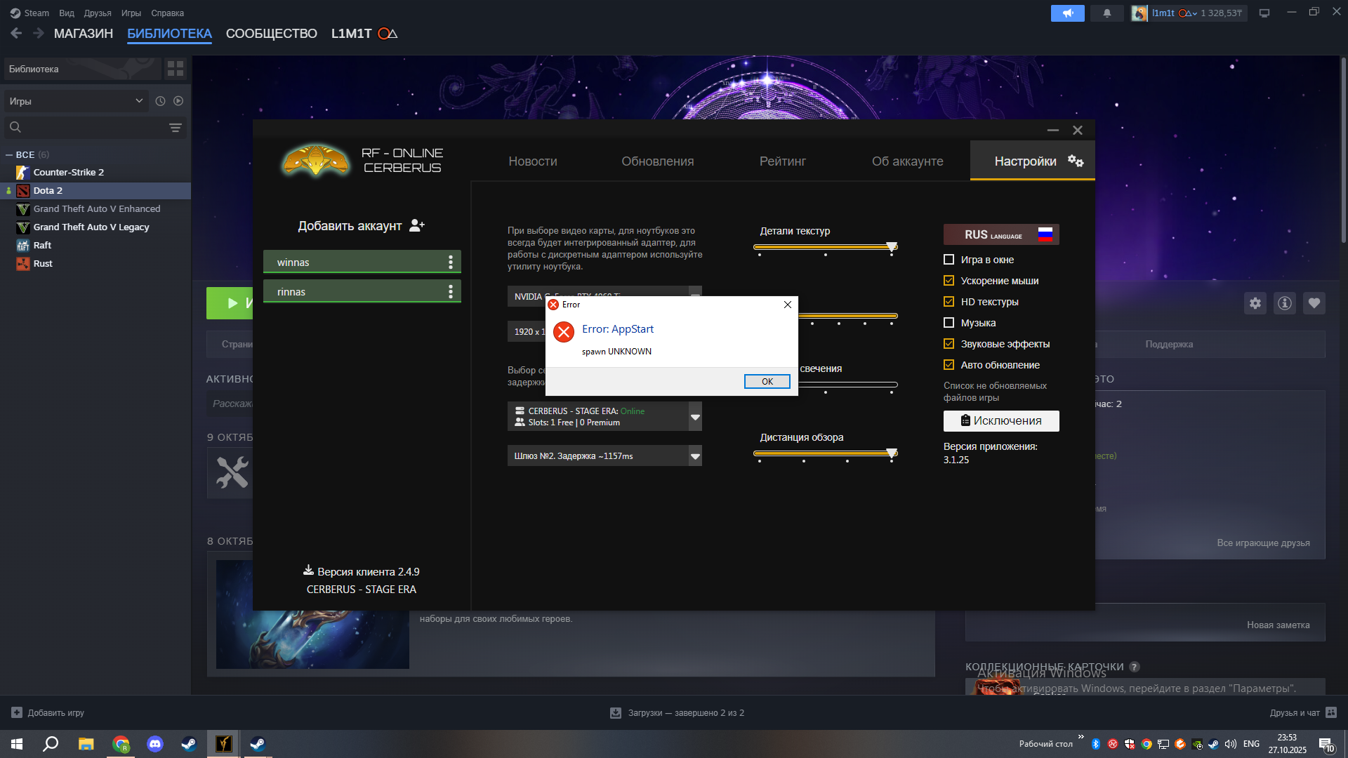The height and width of the screenshot is (758, 1348).
Task: Open the Игры library filter dropdown
Action: click(76, 101)
